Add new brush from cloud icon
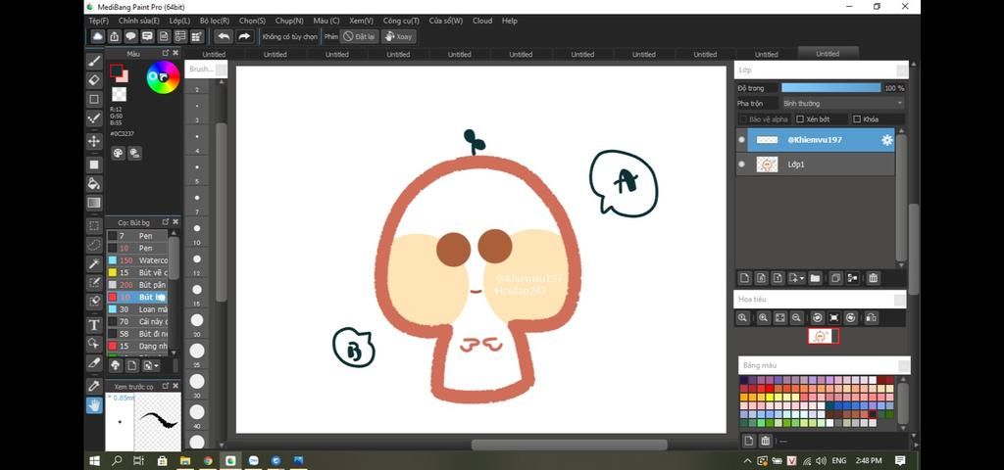The width and height of the screenshot is (1004, 470). [x=116, y=365]
